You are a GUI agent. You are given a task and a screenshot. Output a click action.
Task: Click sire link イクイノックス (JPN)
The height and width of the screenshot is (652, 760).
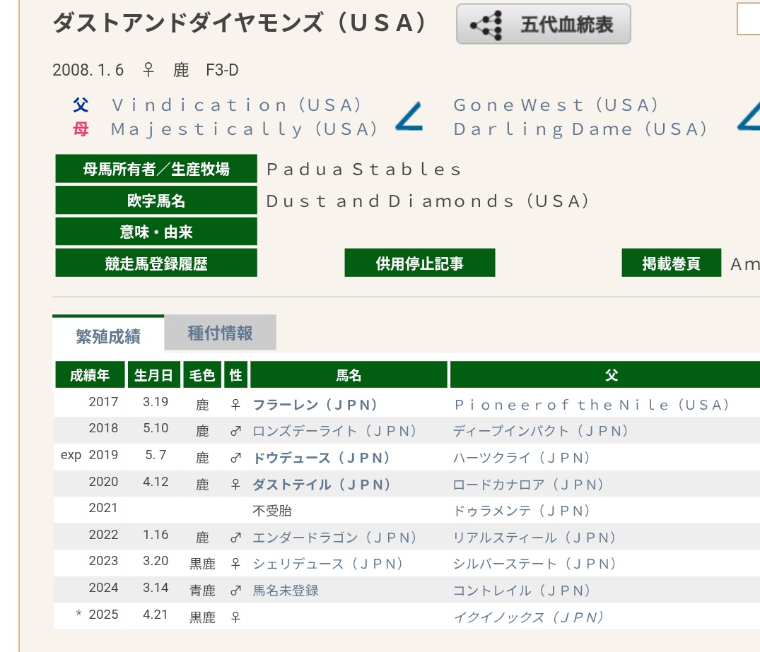[528, 617]
